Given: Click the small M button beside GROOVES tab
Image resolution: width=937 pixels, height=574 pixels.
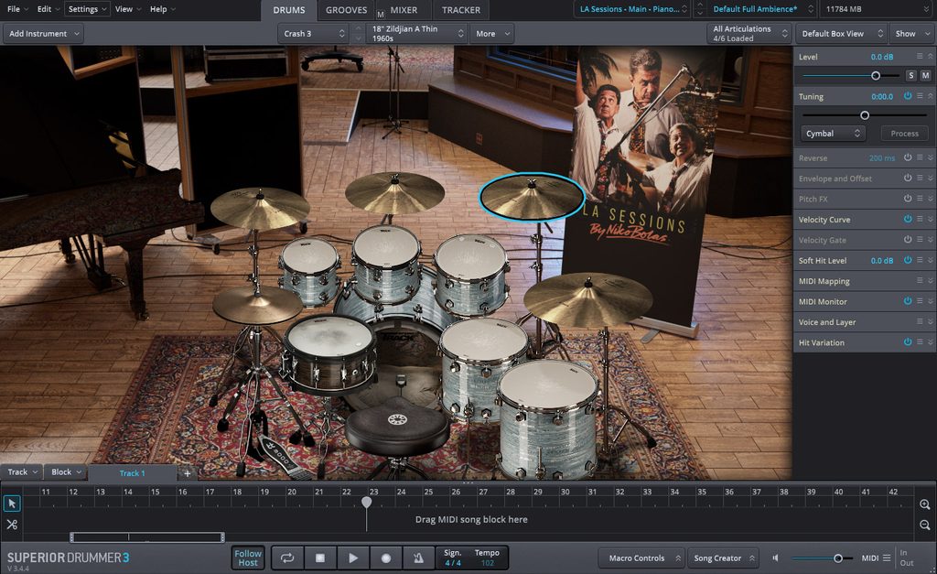Looking at the screenshot, I should coord(380,15).
